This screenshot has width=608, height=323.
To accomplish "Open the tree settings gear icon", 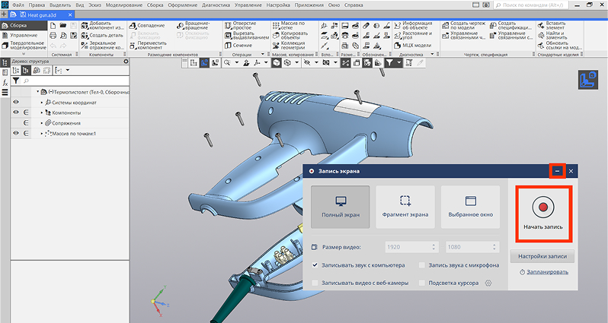I will point(126,61).
